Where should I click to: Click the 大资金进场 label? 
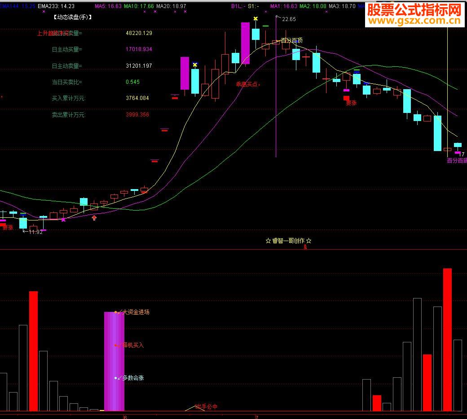click(136, 312)
